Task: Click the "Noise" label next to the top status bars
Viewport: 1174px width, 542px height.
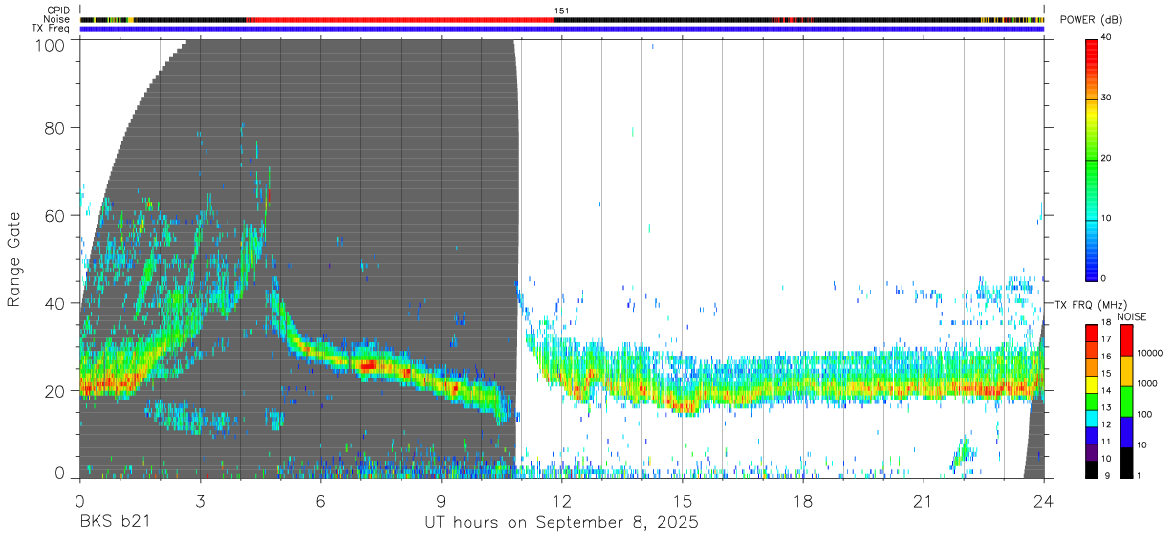Action: click(x=56, y=19)
